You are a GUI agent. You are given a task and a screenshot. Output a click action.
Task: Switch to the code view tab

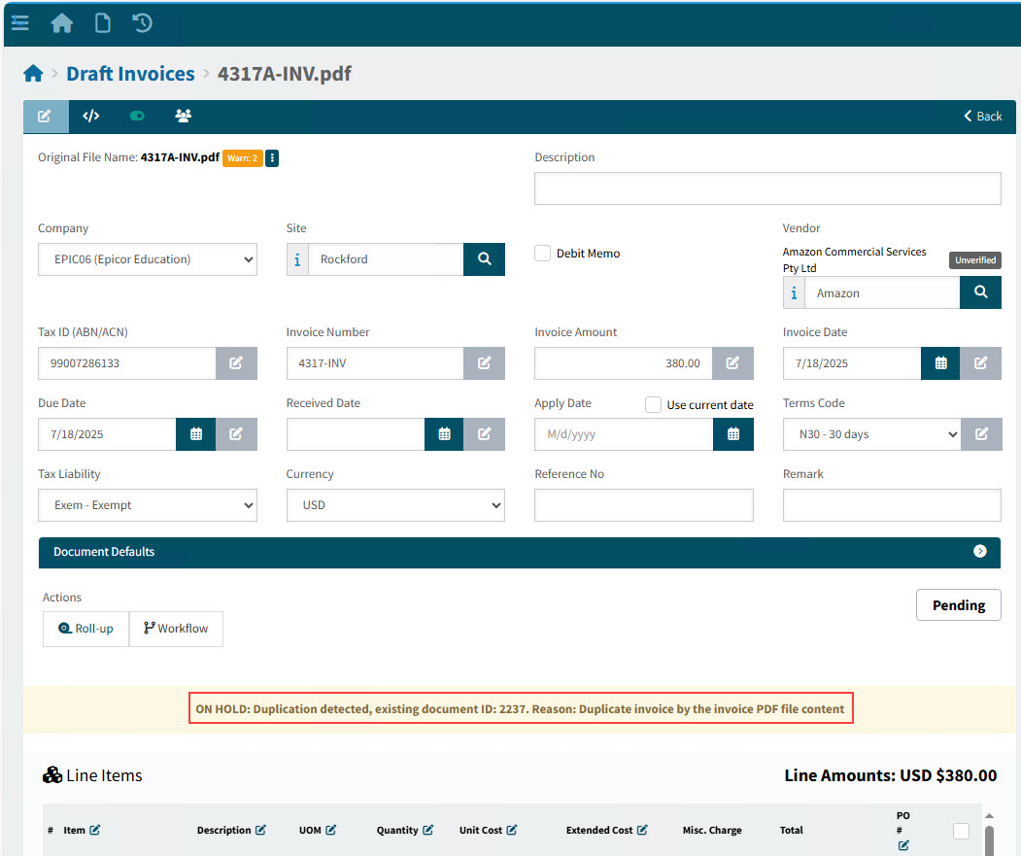[91, 116]
